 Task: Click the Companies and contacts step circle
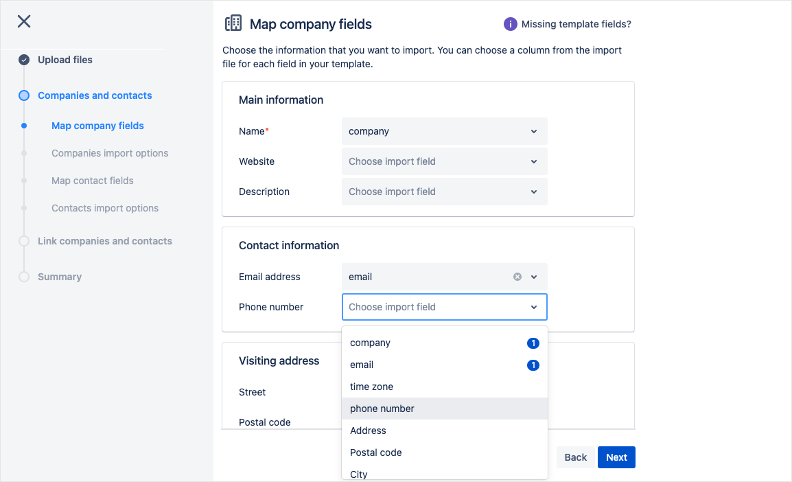(x=24, y=95)
